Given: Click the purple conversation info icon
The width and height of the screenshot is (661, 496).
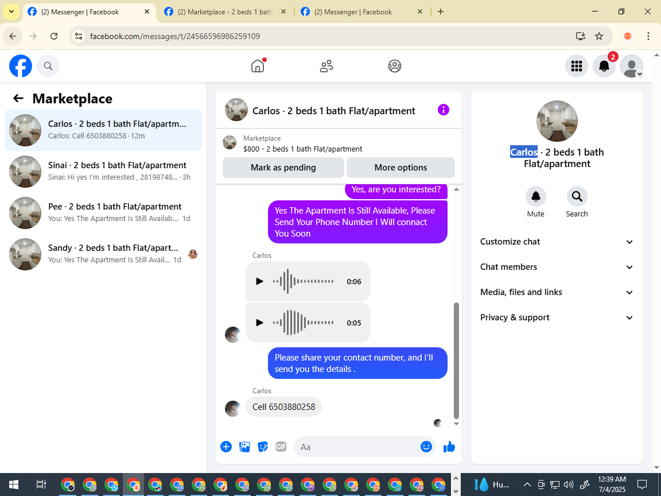Looking at the screenshot, I should click(444, 110).
